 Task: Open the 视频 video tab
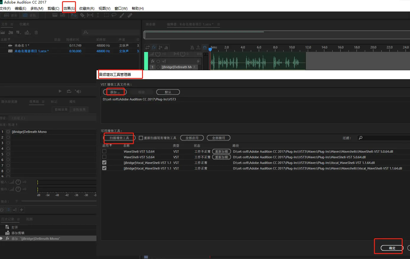(29, 219)
